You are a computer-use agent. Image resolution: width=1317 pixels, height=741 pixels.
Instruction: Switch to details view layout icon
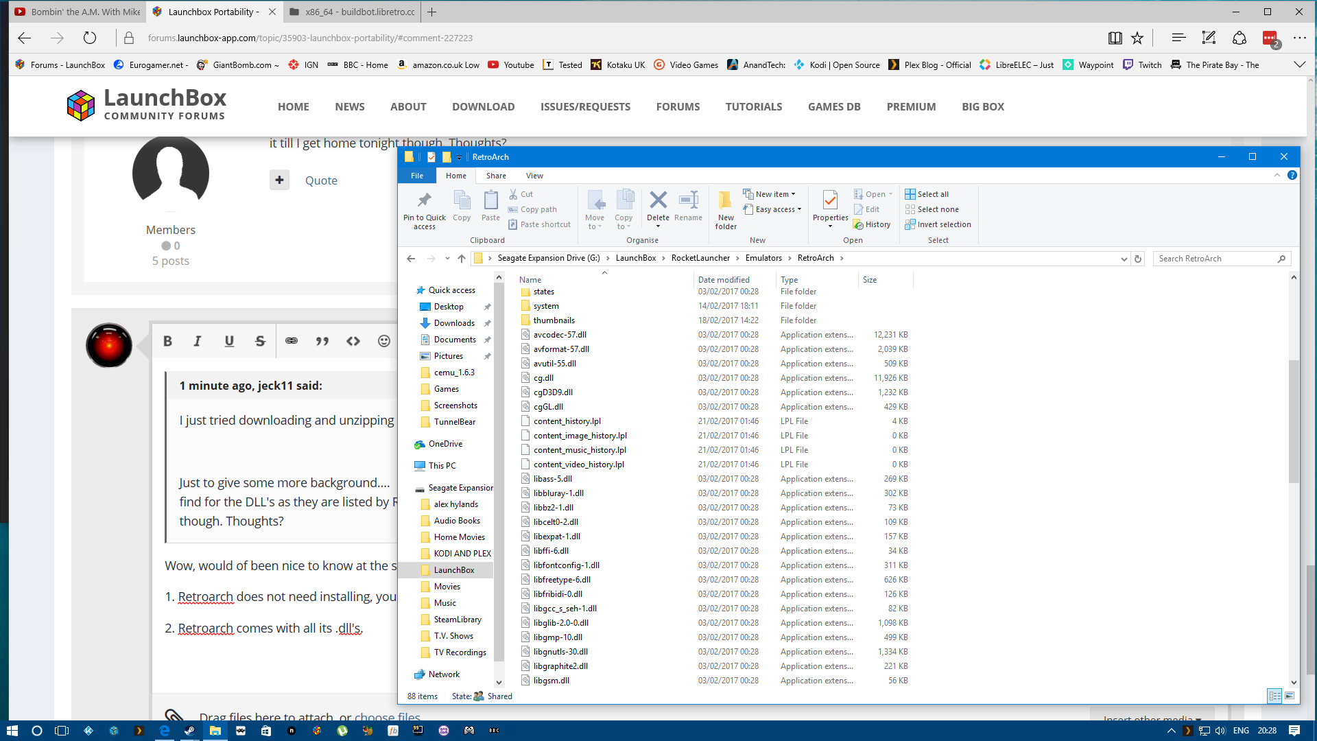tap(1274, 696)
